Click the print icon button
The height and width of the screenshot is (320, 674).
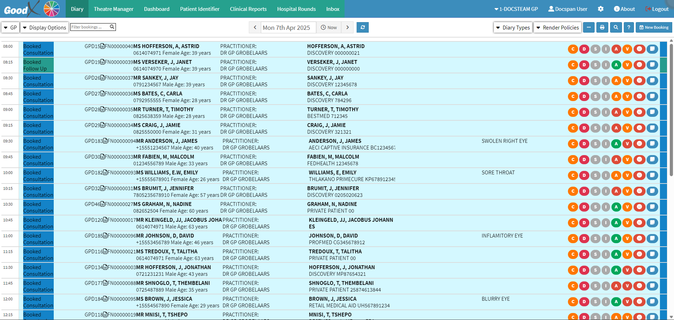(x=602, y=27)
